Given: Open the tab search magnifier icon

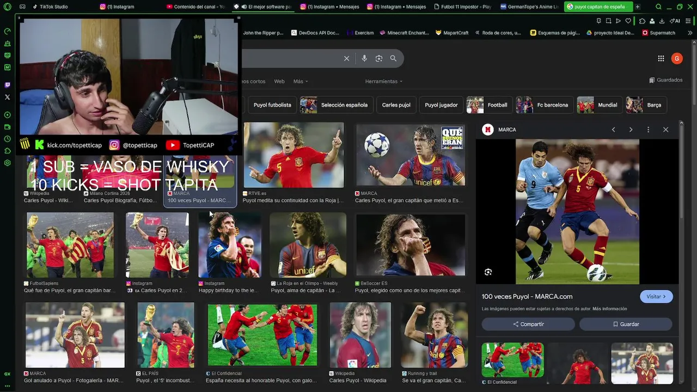Looking at the screenshot, I should 658,7.
